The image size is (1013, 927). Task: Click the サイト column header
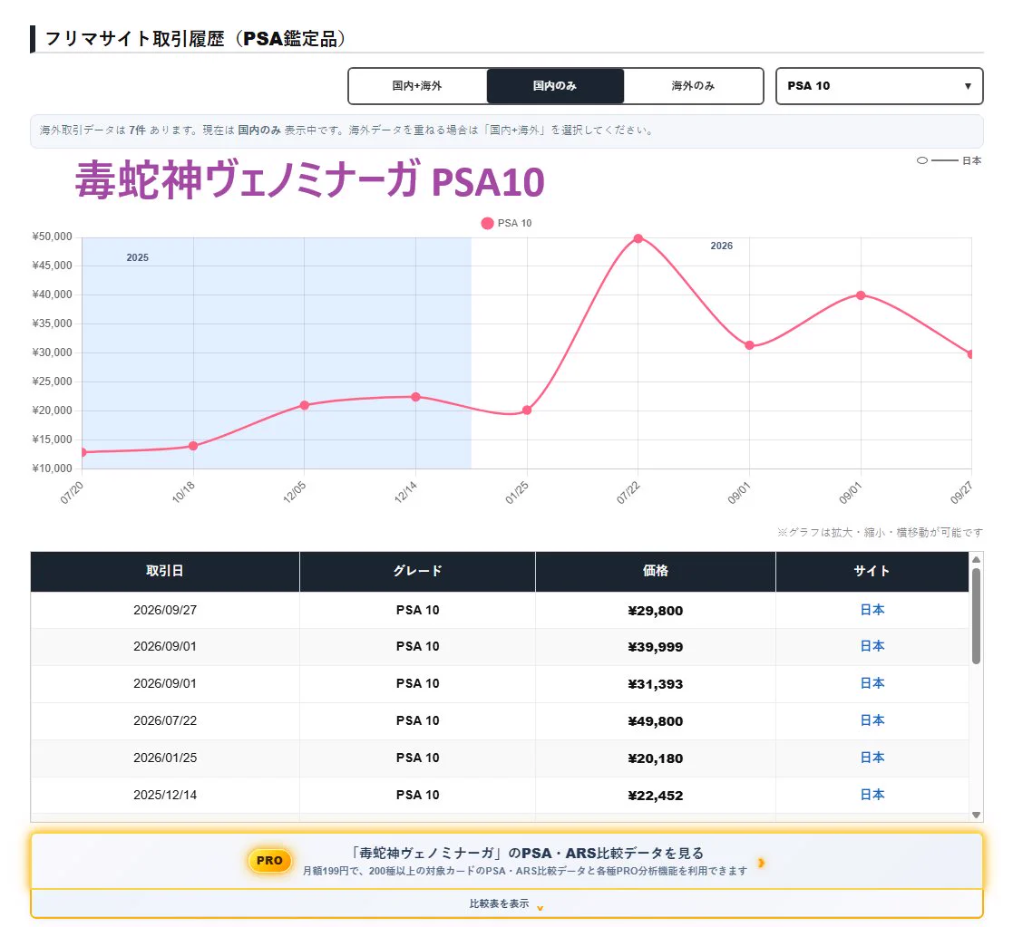click(x=872, y=571)
